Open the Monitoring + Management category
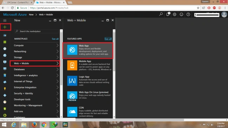 [x=36, y=105]
